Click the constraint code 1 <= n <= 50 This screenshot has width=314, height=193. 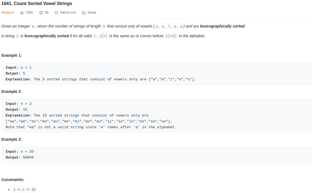tap(24, 190)
